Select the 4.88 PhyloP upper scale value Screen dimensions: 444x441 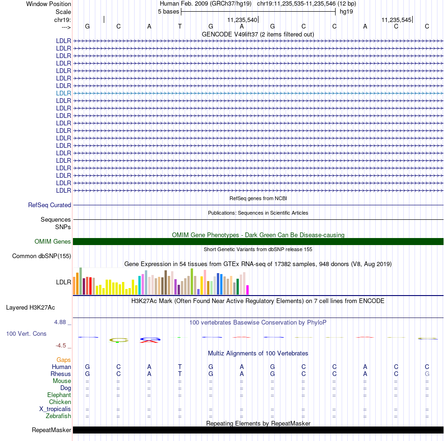[60, 322]
